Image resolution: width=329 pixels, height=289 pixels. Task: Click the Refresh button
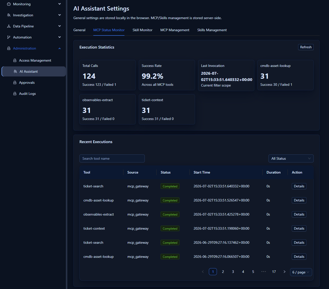(306, 47)
